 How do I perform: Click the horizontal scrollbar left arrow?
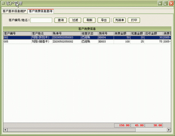click(5, 130)
